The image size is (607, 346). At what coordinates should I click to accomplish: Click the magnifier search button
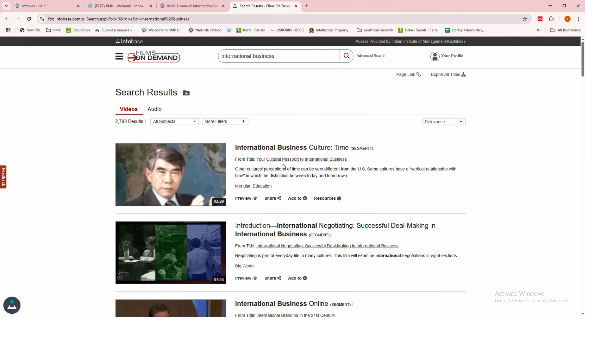(346, 56)
